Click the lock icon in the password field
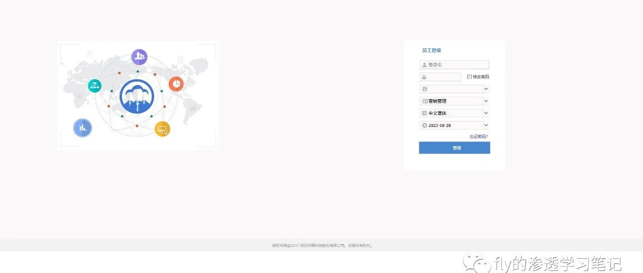The width and height of the screenshot is (643, 273). pos(424,77)
